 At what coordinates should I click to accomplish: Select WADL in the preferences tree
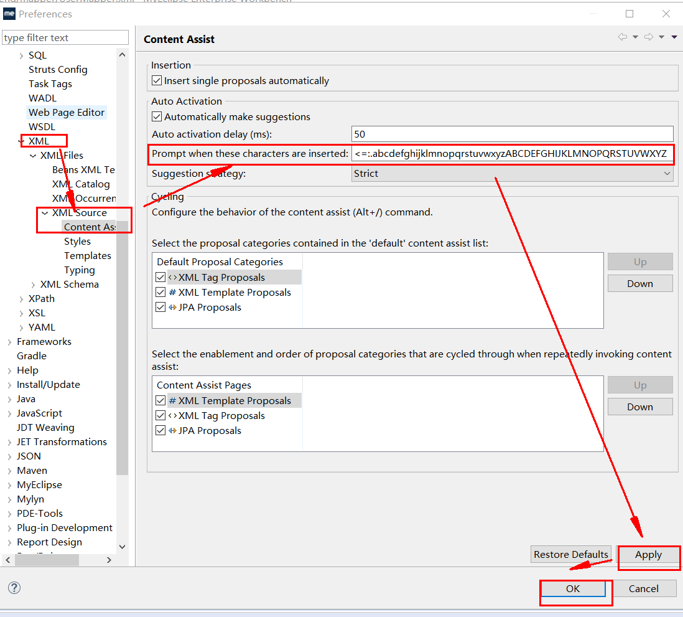pos(42,98)
